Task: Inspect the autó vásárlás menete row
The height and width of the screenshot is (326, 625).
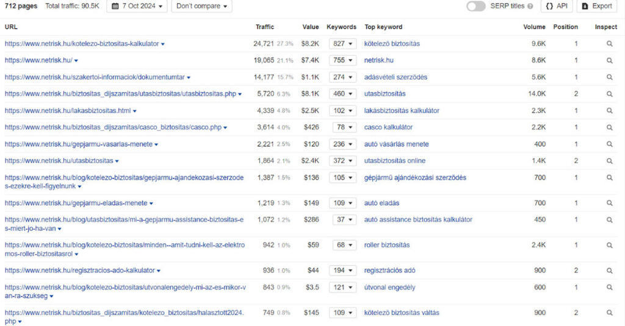Action: point(610,144)
